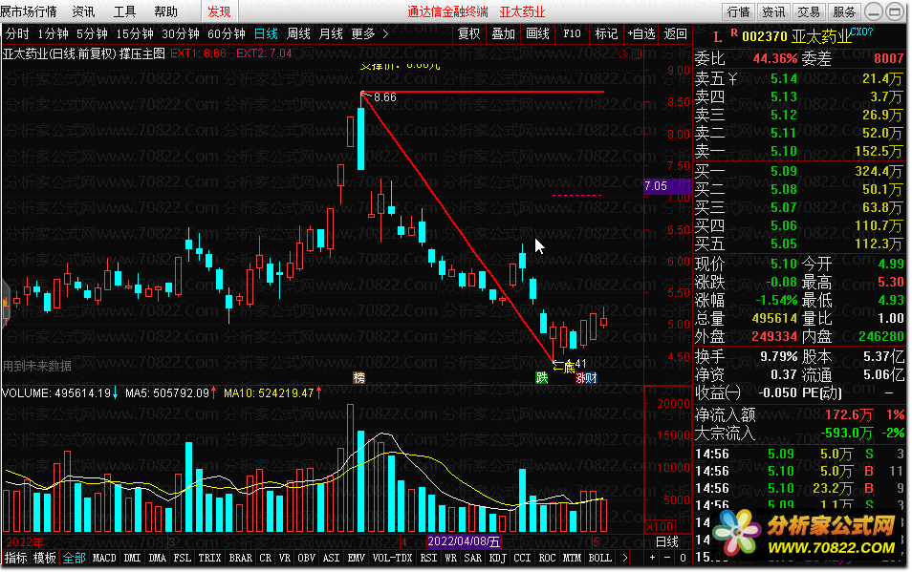Screen dimensions: 912x572
Task: Click the 资讯 button at top right
Action: coord(773,11)
